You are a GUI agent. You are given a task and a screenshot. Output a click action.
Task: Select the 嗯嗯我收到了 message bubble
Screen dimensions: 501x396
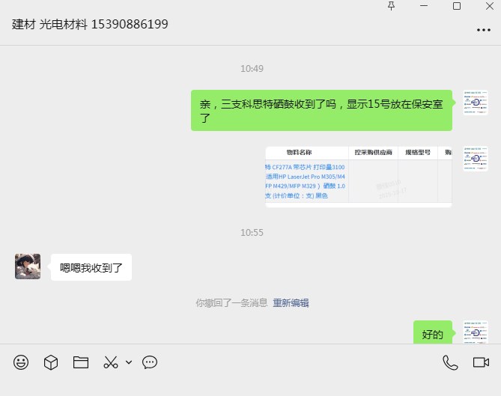pyautogui.click(x=91, y=267)
